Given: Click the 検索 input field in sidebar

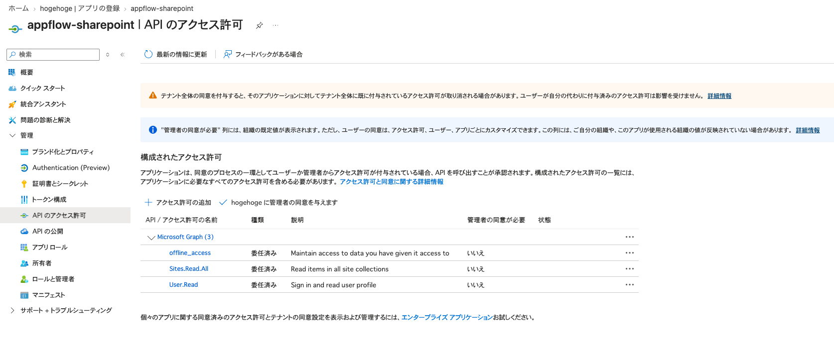Looking at the screenshot, I should (x=53, y=54).
